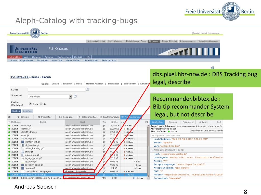Image resolution: width=261 pixels, height=195 pixels.
Task: Click Laufzeitanalyse clock icon
Action: click(x=101, y=117)
